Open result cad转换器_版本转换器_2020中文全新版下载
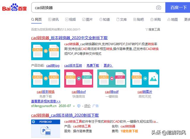The width and height of the screenshot is (190, 139). (69, 38)
